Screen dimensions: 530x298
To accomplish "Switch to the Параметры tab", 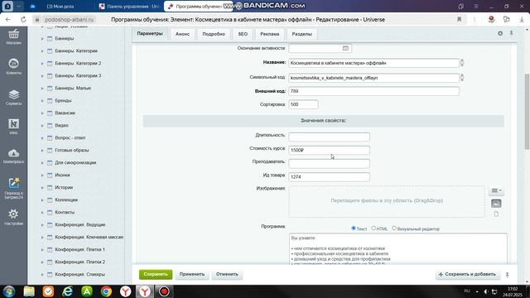I will coord(150,34).
